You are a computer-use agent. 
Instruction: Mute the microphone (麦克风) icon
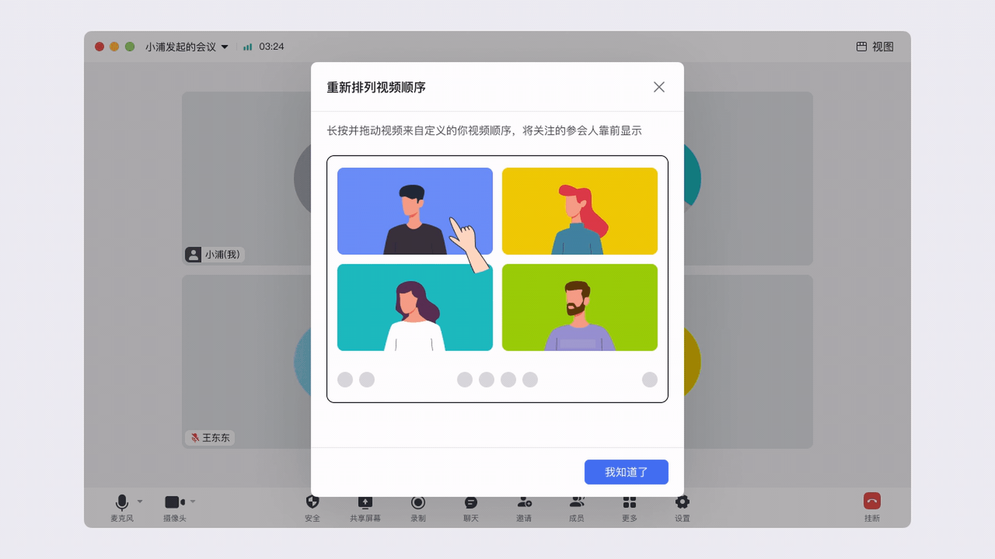[x=122, y=502]
